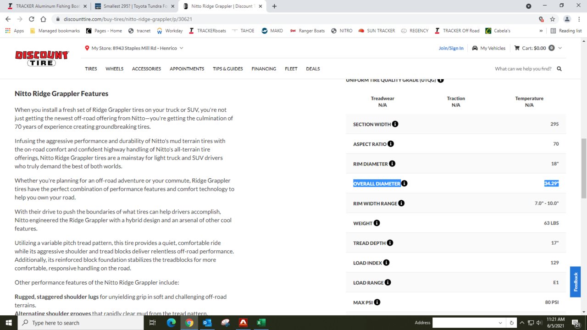Viewport: 587px width, 330px height.
Task: Open the Windows Start menu
Action: click(9, 323)
